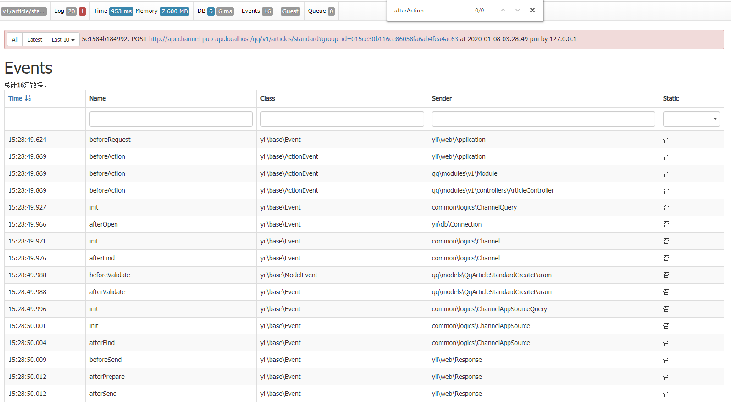The image size is (731, 410).
Task: Close the find-in-page search bar
Action: 532,10
